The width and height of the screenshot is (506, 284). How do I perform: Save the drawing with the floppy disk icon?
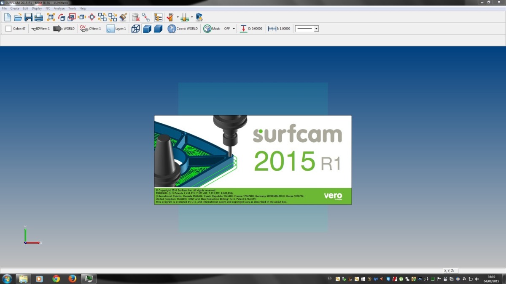[x=28, y=17]
